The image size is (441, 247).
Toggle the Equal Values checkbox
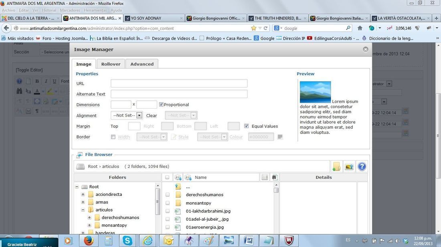click(247, 126)
